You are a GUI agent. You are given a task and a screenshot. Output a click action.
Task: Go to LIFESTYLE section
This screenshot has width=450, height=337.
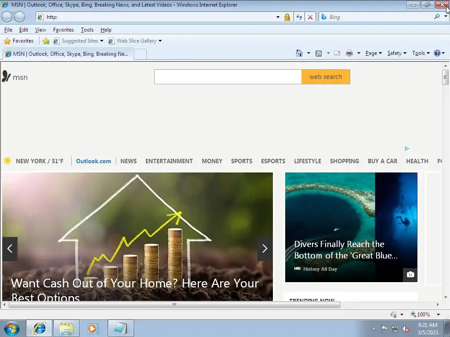tap(308, 161)
